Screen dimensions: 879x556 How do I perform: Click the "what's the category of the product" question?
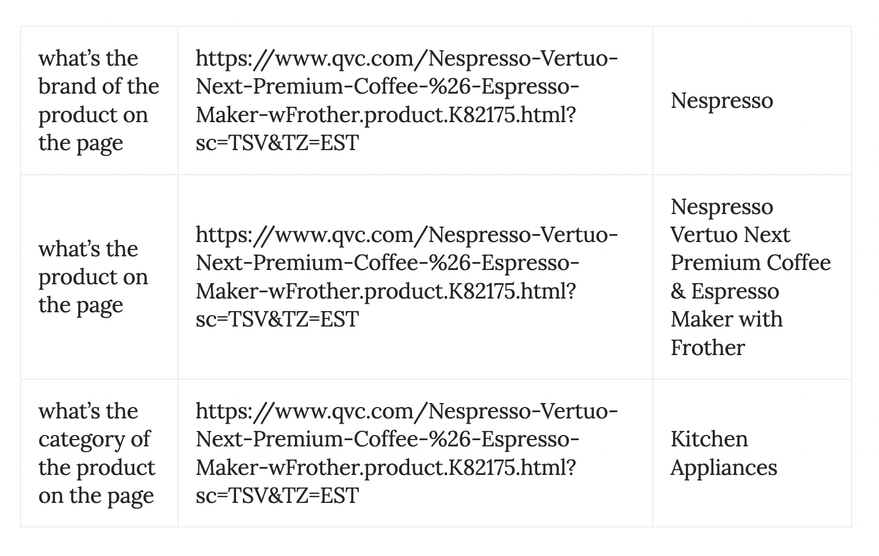click(x=97, y=453)
